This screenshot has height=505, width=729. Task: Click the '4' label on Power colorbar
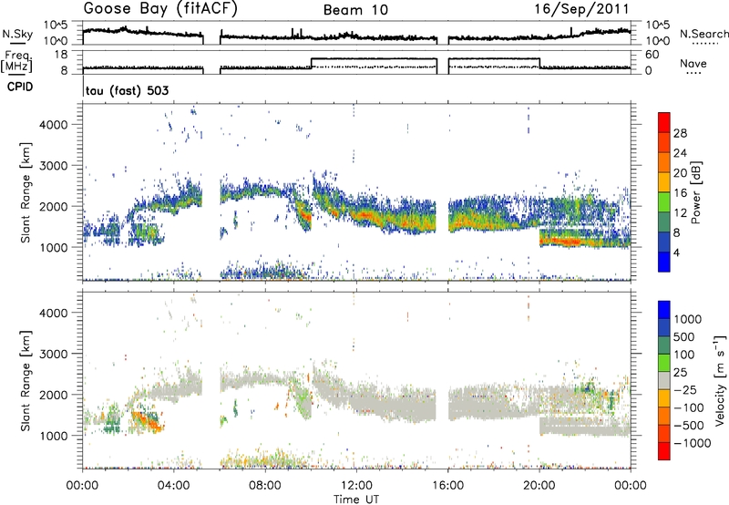677,253
